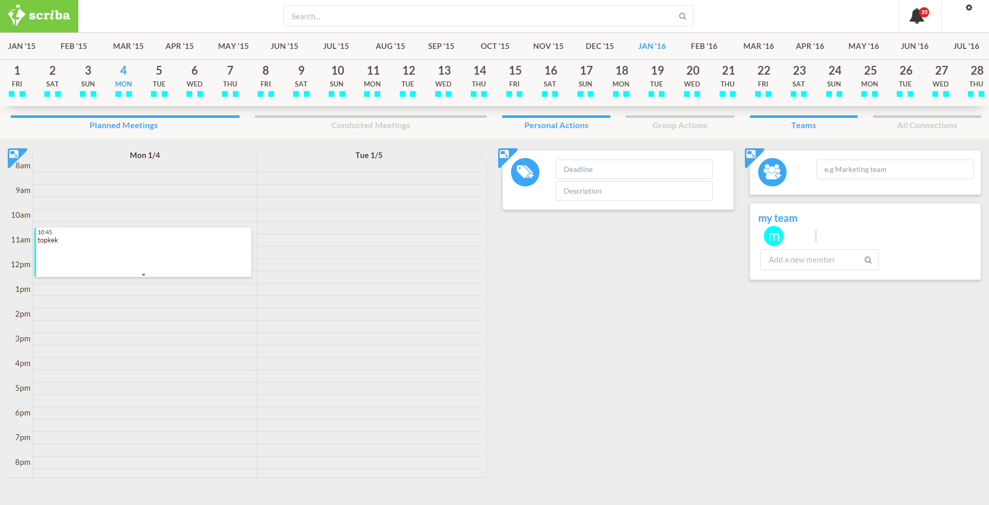Click search icon in Add a new member field
989x505 pixels.
click(x=868, y=260)
